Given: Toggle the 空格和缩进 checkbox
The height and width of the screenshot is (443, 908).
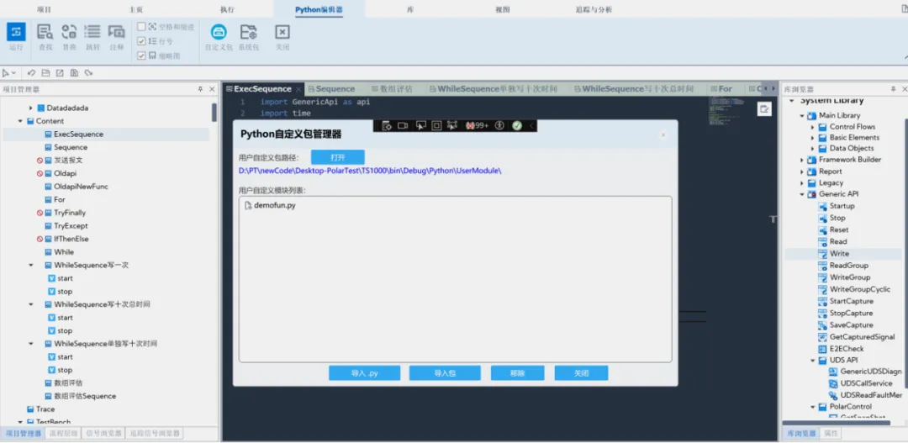Looking at the screenshot, I should (x=141, y=27).
